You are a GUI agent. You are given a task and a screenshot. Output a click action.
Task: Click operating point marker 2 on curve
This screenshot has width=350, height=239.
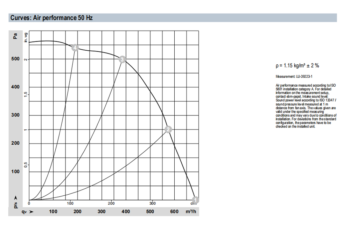pyautogui.click(x=168, y=129)
